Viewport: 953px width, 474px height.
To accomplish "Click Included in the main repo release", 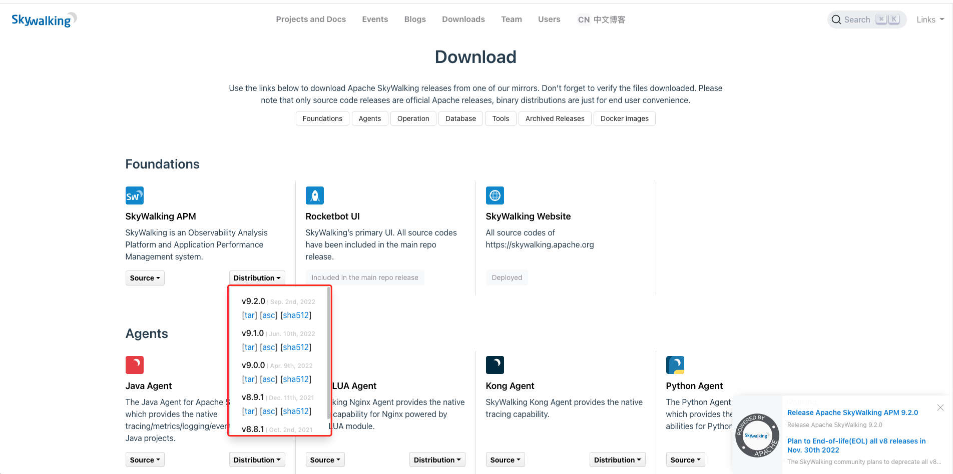I will (x=365, y=277).
